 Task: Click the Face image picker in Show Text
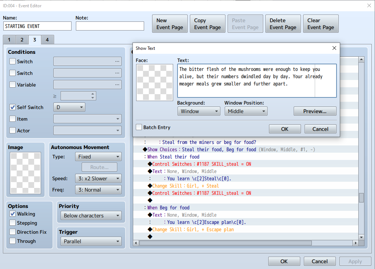coord(155,83)
